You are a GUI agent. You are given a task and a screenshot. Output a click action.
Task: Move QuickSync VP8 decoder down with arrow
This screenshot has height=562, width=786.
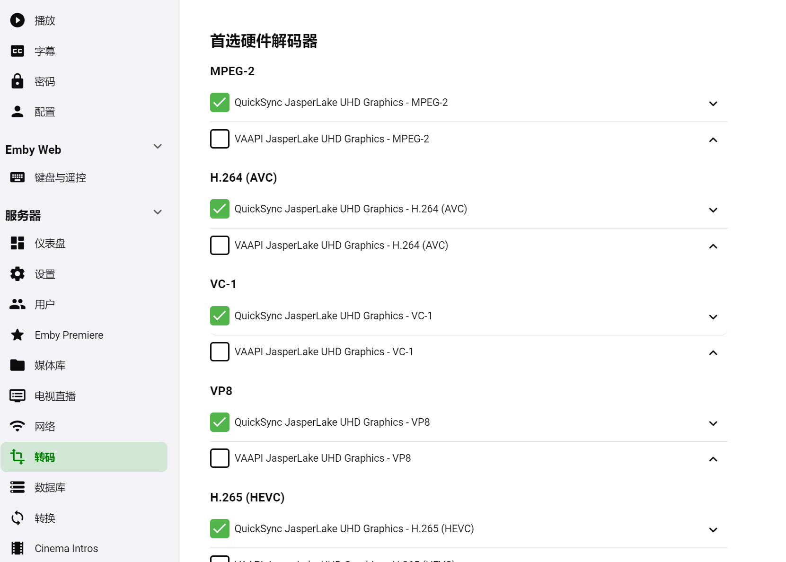713,423
